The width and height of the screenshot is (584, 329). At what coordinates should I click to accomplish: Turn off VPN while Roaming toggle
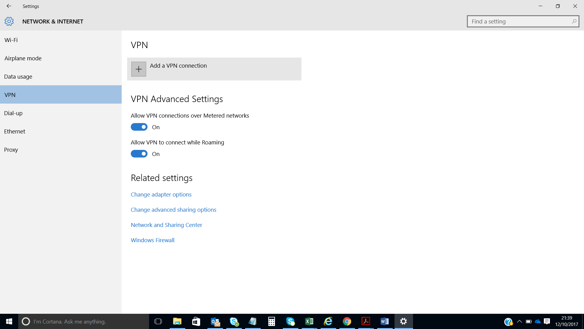pos(139,154)
